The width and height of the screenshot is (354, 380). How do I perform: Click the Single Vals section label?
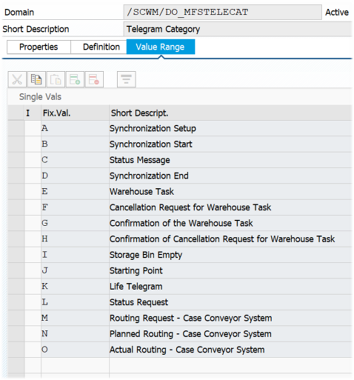(40, 97)
